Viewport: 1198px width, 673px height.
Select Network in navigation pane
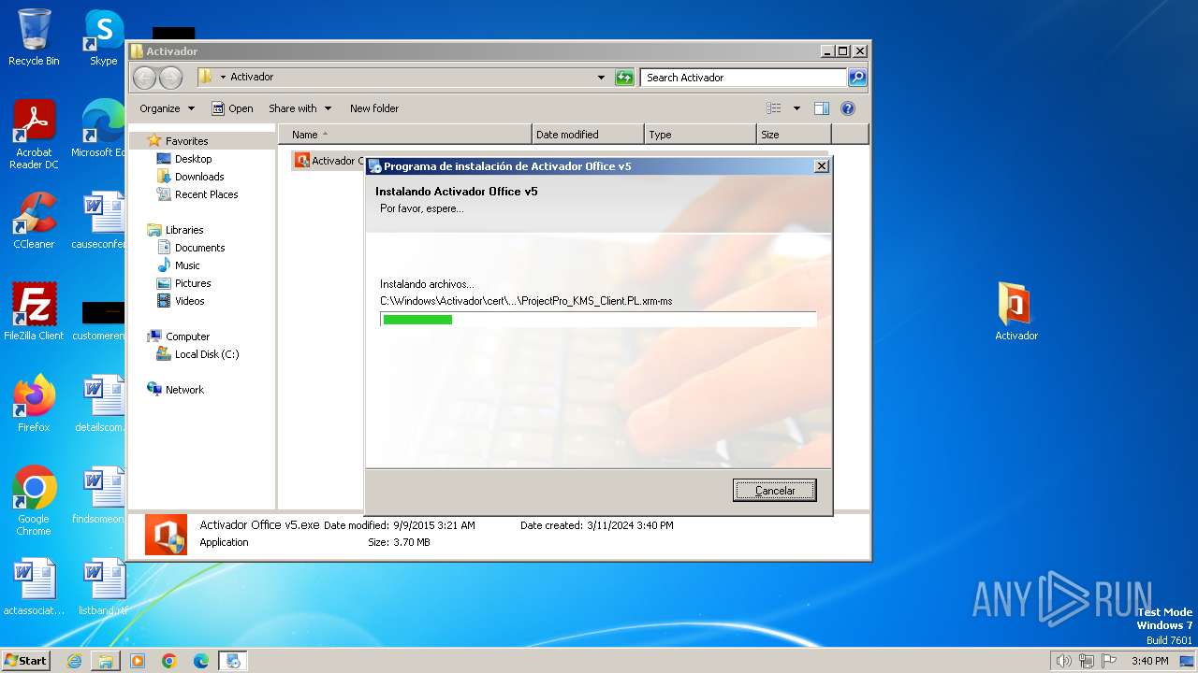[x=184, y=390]
